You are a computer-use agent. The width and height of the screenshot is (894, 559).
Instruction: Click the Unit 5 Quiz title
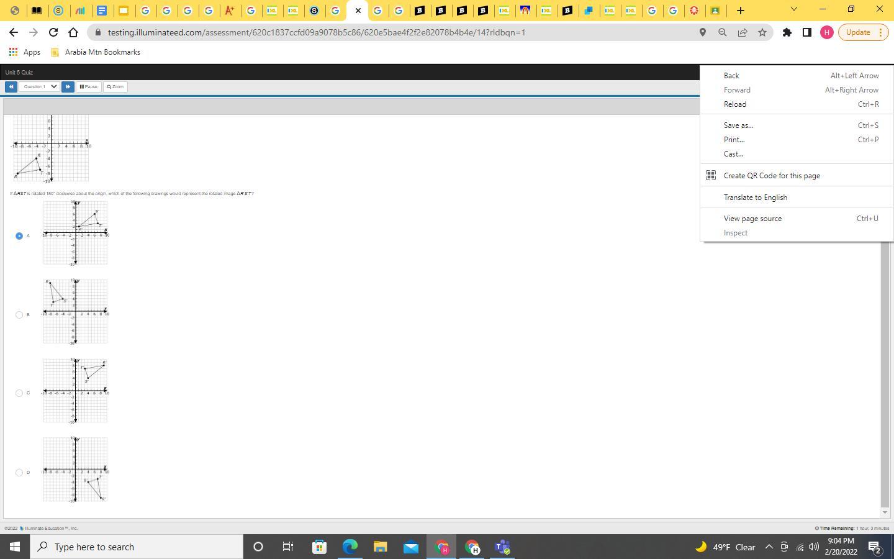click(x=19, y=73)
